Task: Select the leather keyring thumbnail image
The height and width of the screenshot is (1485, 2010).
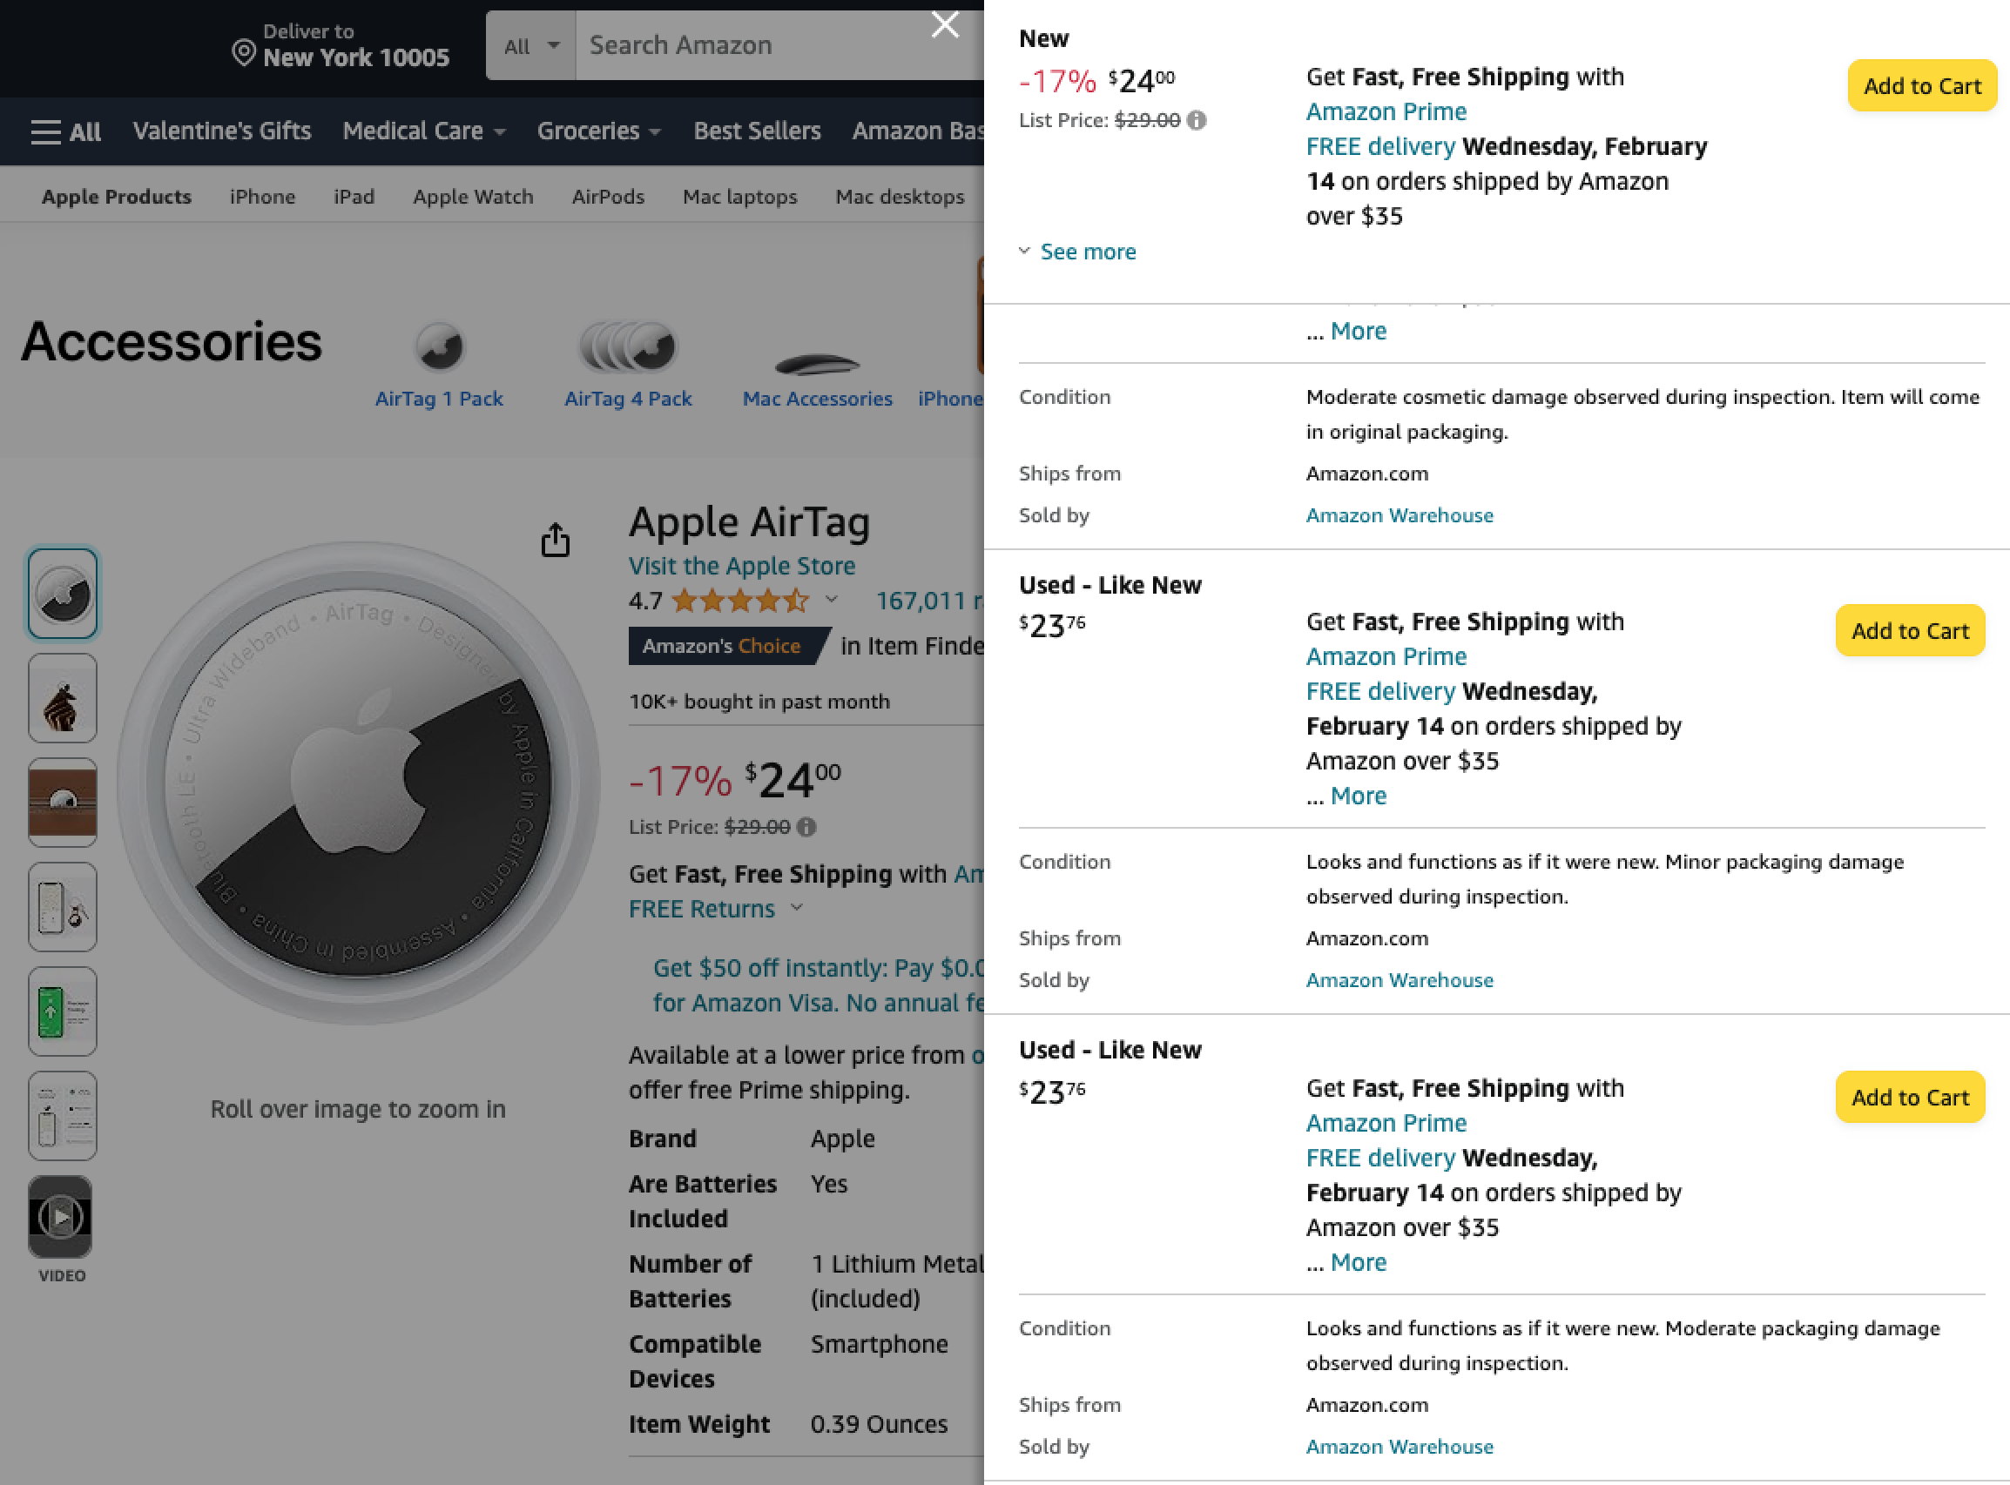Action: point(62,697)
